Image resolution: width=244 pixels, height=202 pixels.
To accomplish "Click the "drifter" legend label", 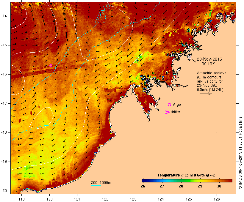I will [x=175, y=112].
